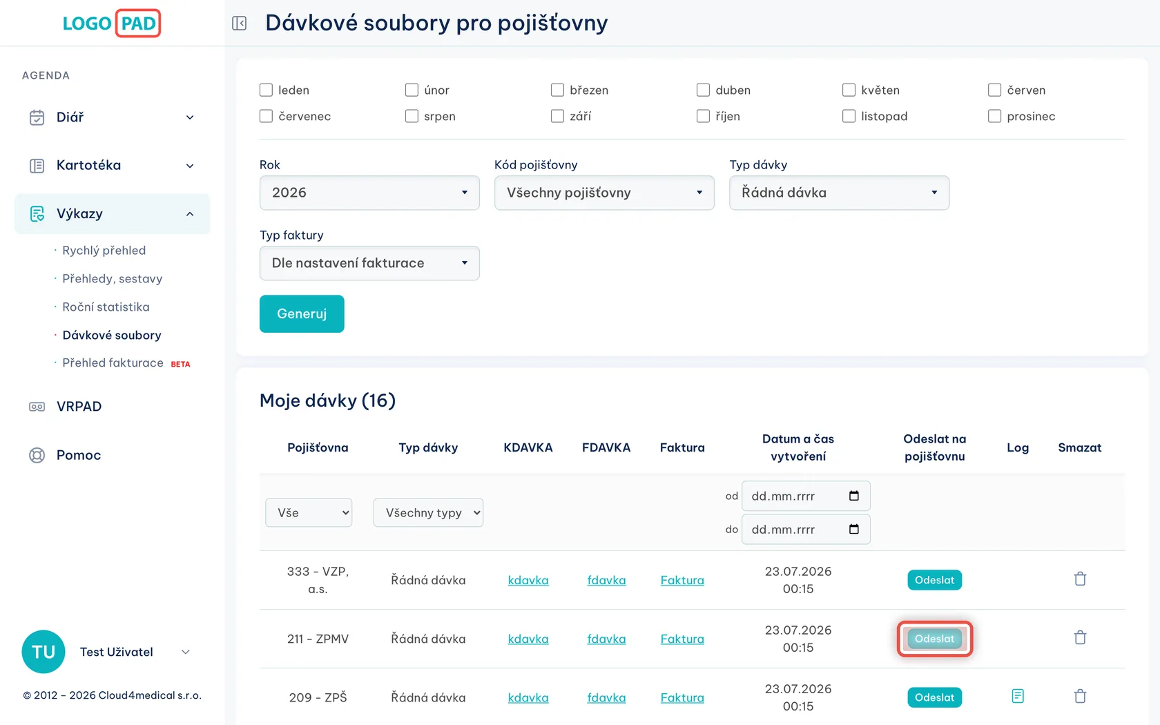Click the TU user avatar
The height and width of the screenshot is (725, 1160).
click(x=43, y=652)
